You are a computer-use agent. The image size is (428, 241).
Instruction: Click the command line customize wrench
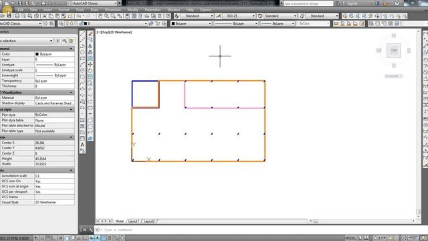tap(91, 230)
